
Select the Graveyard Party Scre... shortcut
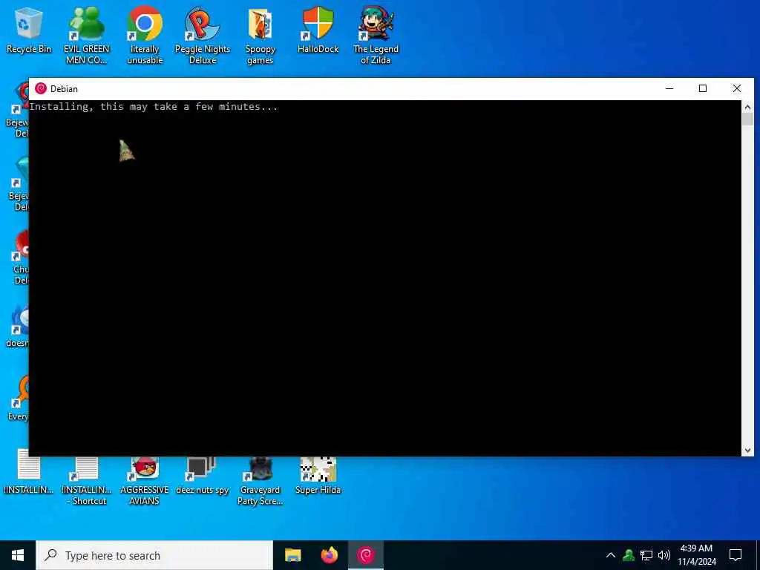pyautogui.click(x=261, y=481)
